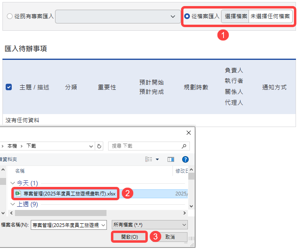The image size is (298, 250).
Task: Open the existing project dropdown list
Action: [x=172, y=17]
